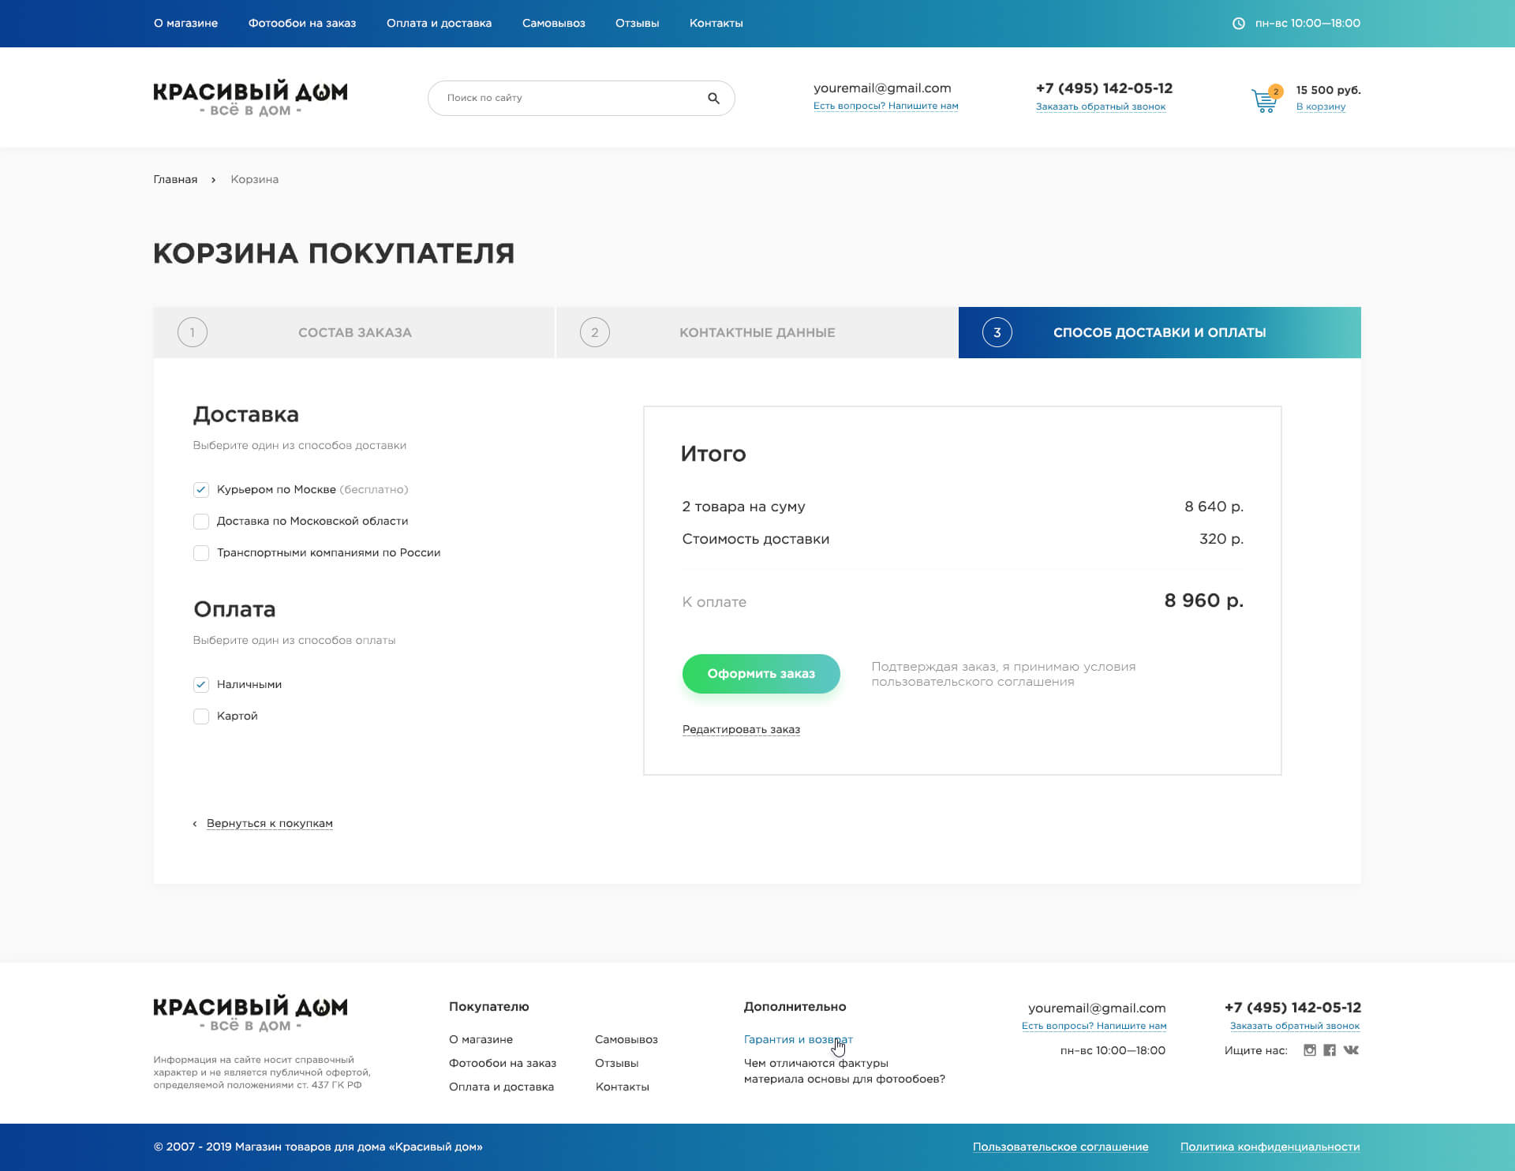The width and height of the screenshot is (1515, 1171).
Task: Open Контакты in top menu
Action: 716,24
